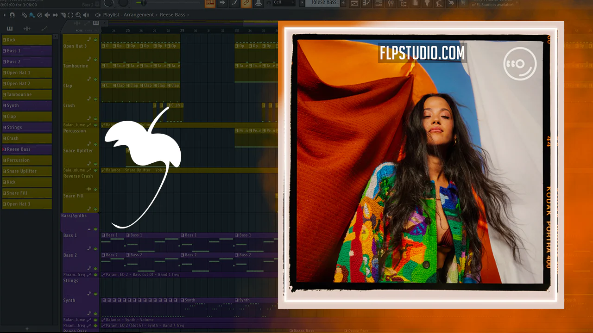Open the Mixer view button
593x333 pixels.
pos(391,3)
